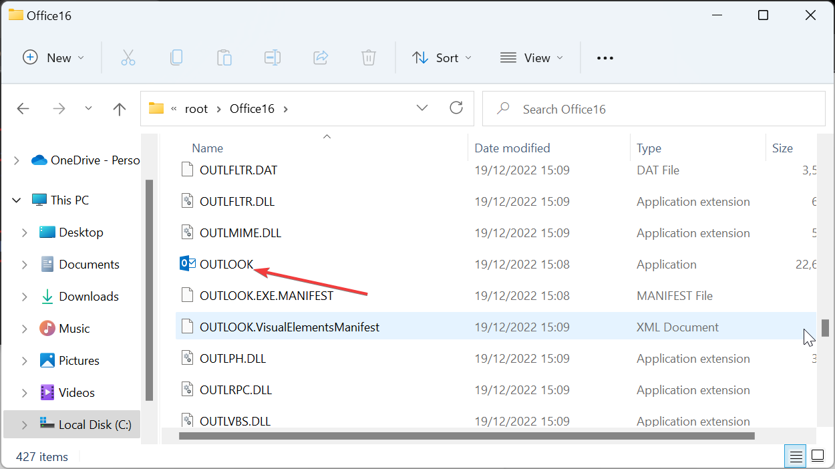Click the OUTLVBS.DLL file icon
The width and height of the screenshot is (835, 469).
[x=188, y=420]
